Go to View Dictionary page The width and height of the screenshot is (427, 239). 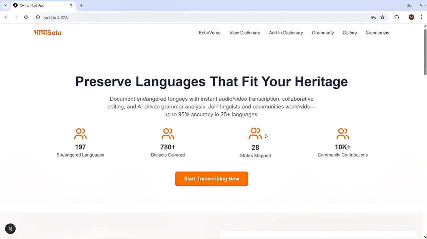245,33
